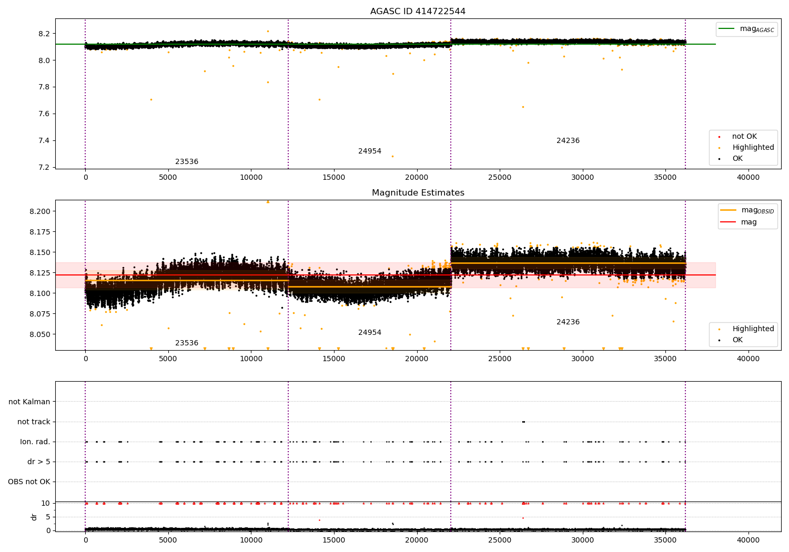Click the 8.050 y-axis tick label
Screen dimensions: 789x552
pyautogui.click(x=40, y=334)
